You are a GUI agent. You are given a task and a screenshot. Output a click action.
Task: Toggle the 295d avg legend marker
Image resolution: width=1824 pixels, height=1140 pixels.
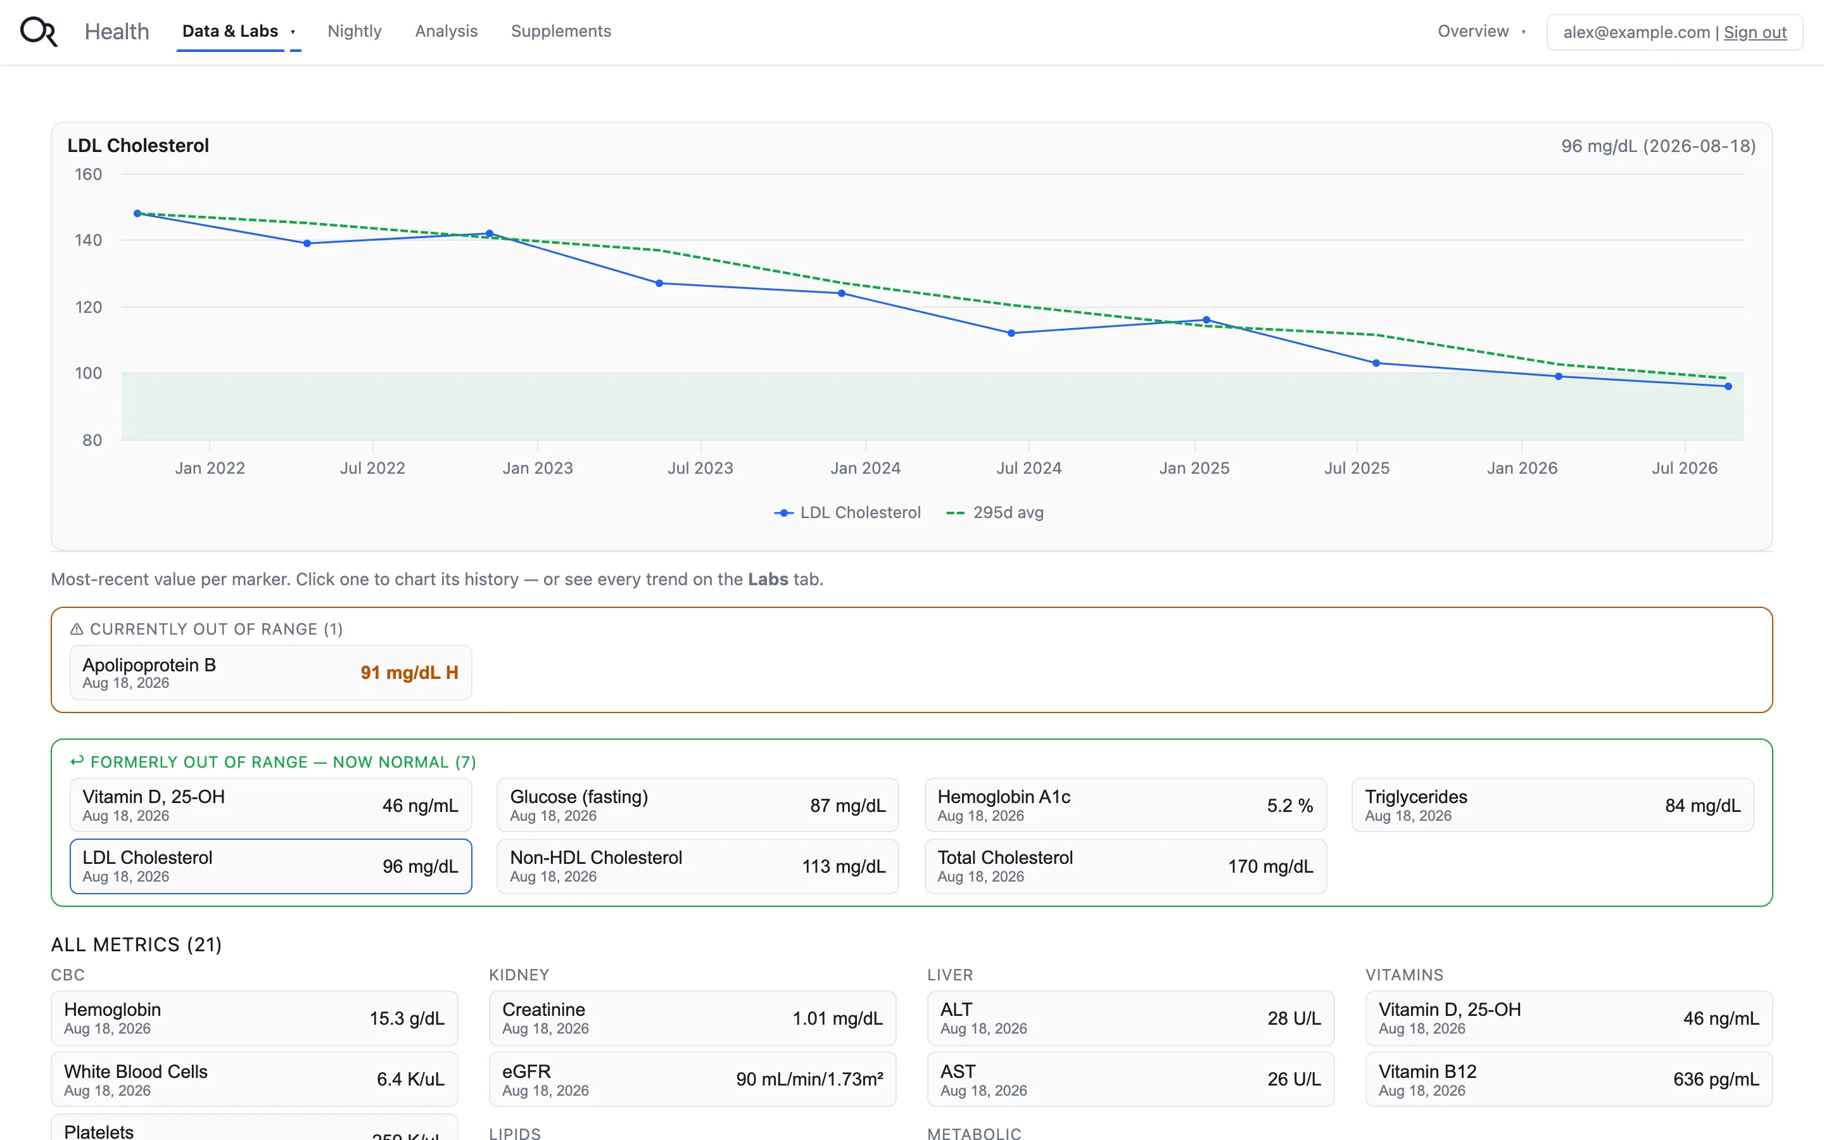coord(955,513)
